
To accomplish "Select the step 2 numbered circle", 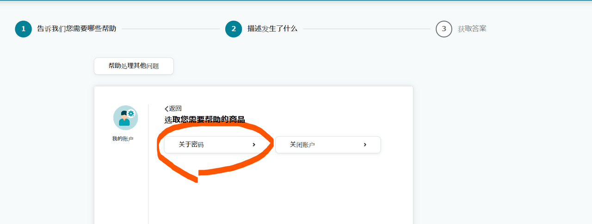I will click(234, 29).
